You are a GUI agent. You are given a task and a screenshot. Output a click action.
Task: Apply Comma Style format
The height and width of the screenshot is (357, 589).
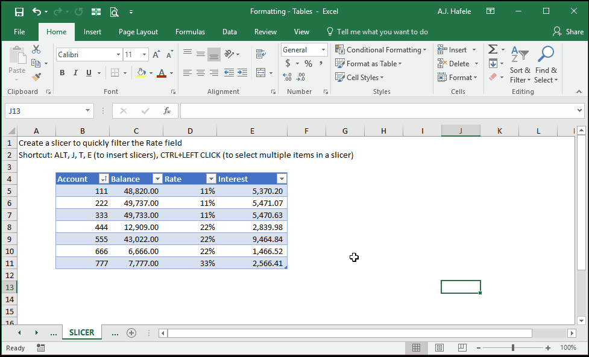(x=321, y=63)
